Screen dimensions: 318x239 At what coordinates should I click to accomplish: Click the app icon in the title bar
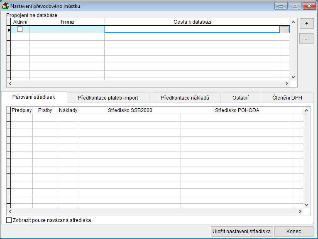point(6,6)
